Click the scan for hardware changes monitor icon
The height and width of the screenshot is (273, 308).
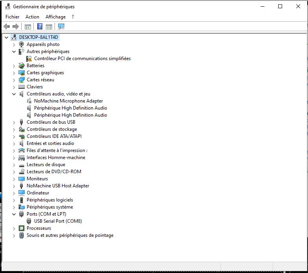pyautogui.click(x=61, y=26)
